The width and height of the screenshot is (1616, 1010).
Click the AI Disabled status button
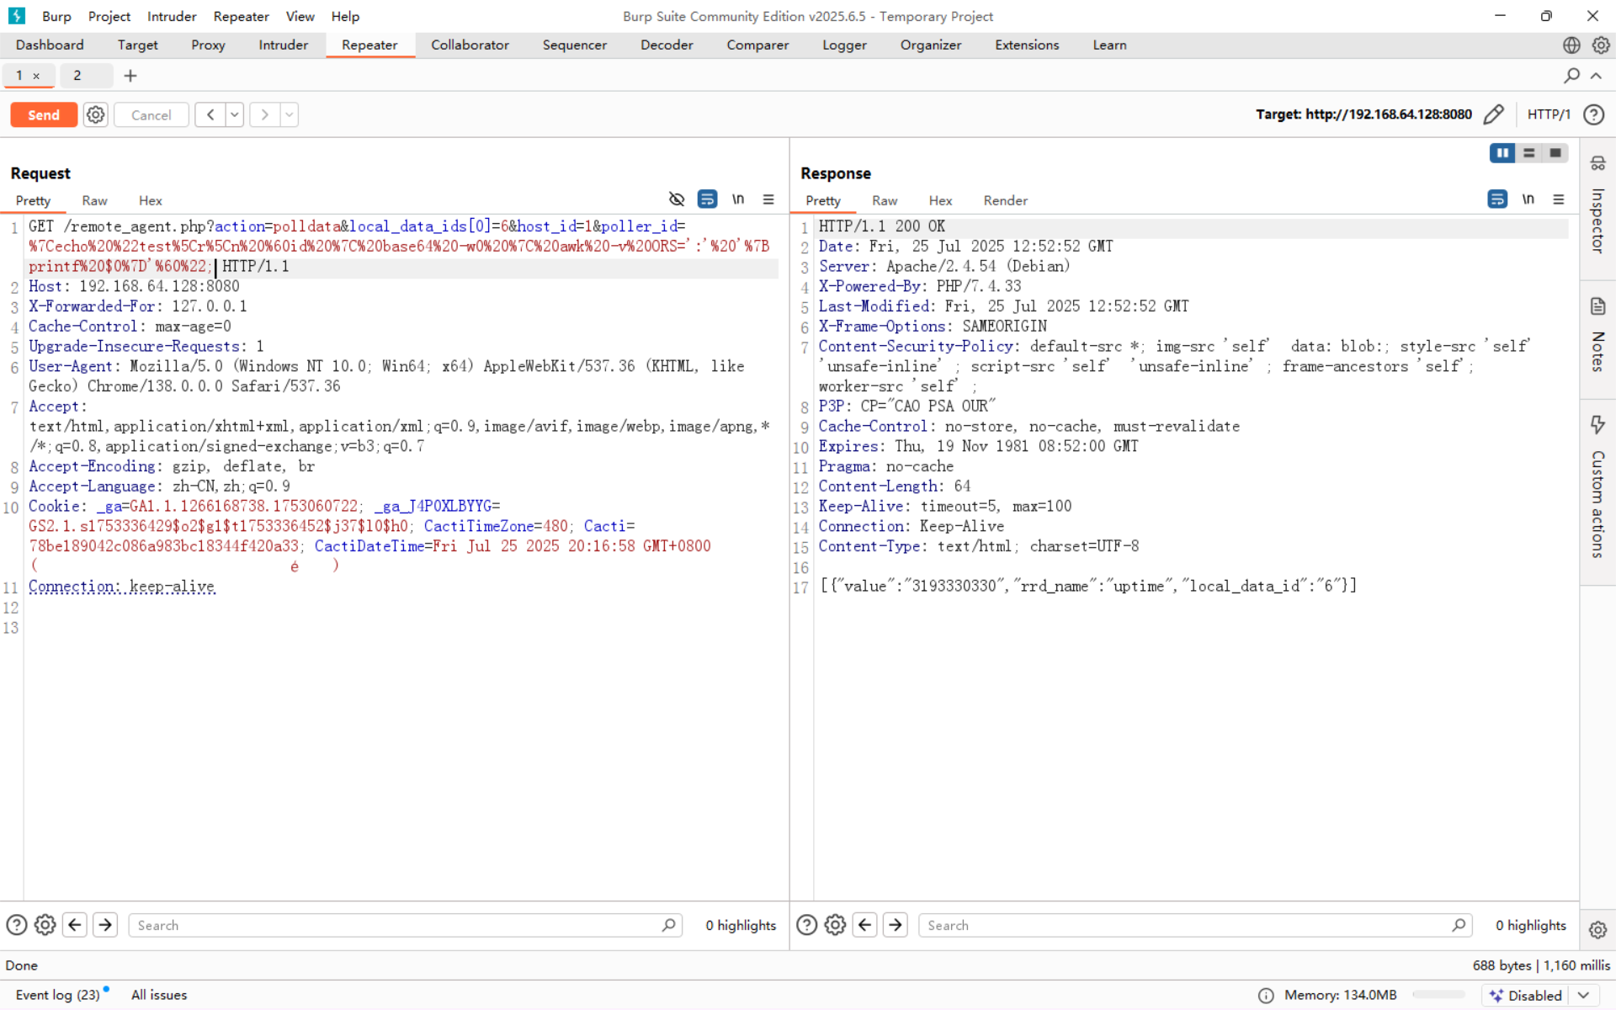point(1525,995)
